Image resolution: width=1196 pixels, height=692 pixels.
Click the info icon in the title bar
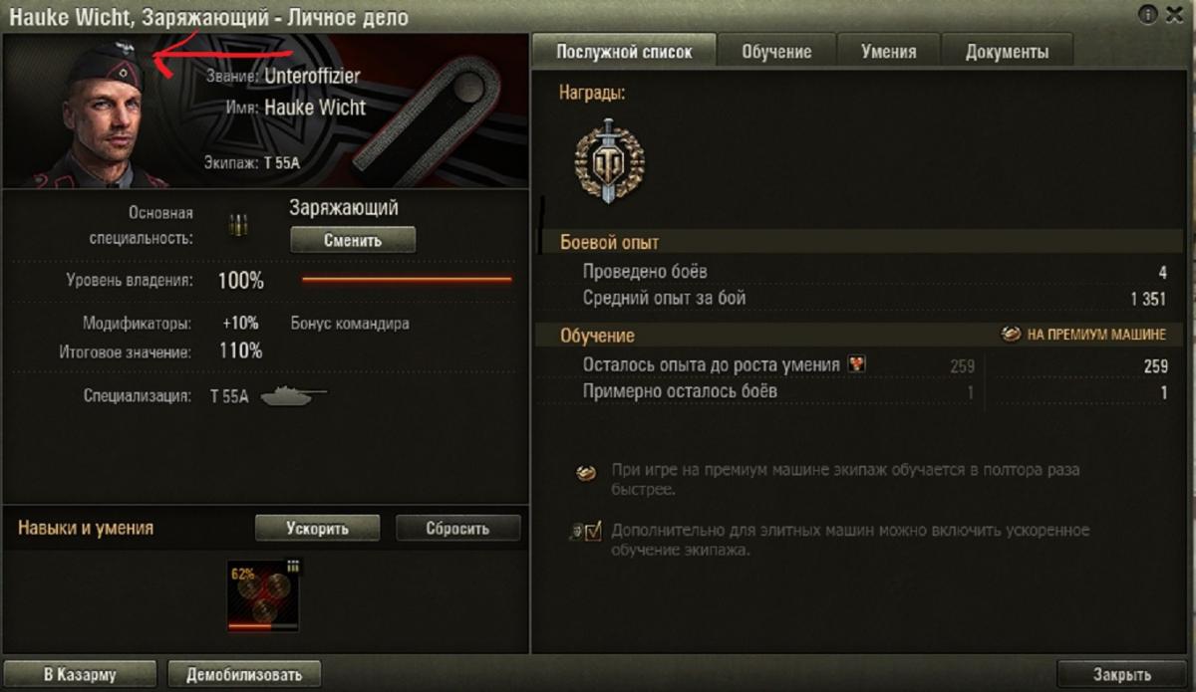click(1148, 14)
